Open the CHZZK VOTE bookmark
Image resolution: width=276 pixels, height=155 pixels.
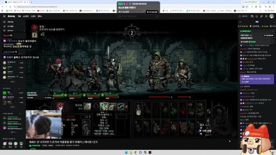tap(241, 11)
